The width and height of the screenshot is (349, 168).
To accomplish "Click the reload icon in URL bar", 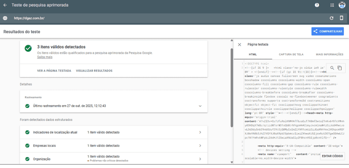I will (x=332, y=18).
